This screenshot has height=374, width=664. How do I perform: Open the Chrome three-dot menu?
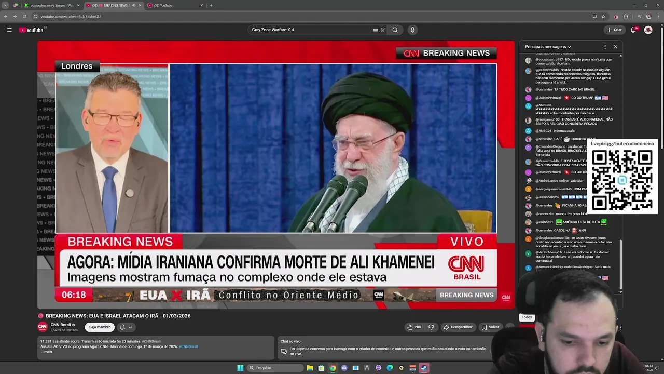pyautogui.click(x=658, y=16)
